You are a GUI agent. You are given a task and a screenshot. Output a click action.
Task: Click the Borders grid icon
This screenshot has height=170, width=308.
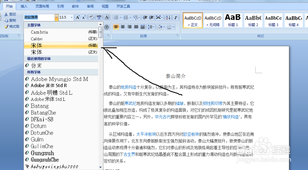(x=169, y=27)
